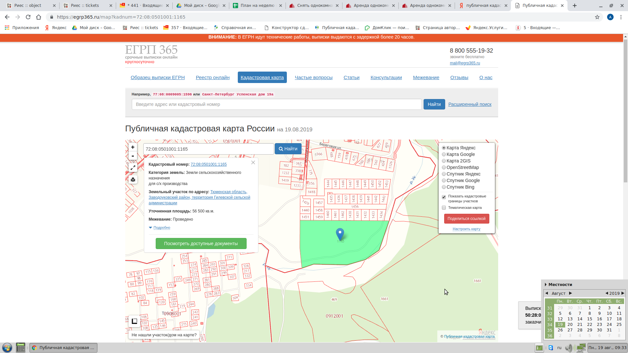
Task: Select Карта Яндекс map layer
Action: coord(444,148)
